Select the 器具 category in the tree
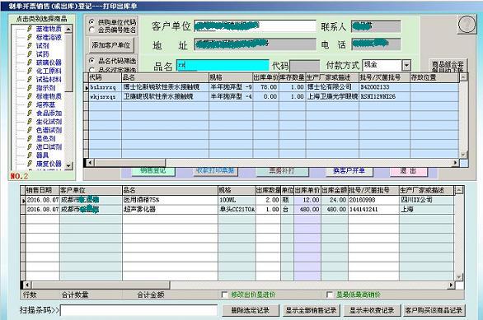 coord(42,155)
